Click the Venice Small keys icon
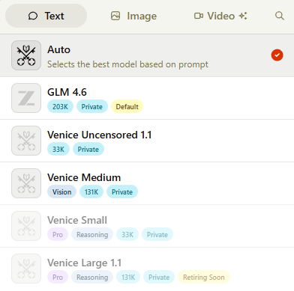Image resolution: width=294 pixels, height=291 pixels. point(26,226)
